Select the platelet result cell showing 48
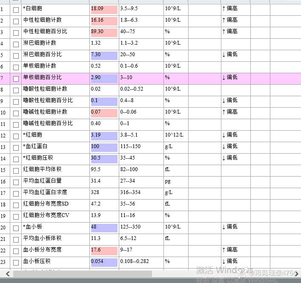 [103, 227]
